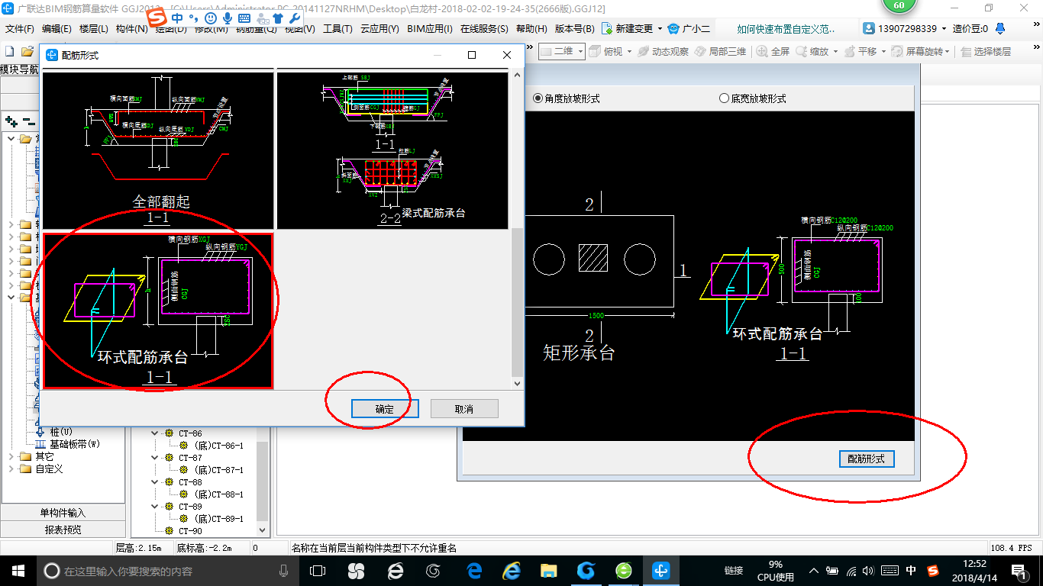
Task: Open the 工具(T) menu
Action: click(x=337, y=28)
